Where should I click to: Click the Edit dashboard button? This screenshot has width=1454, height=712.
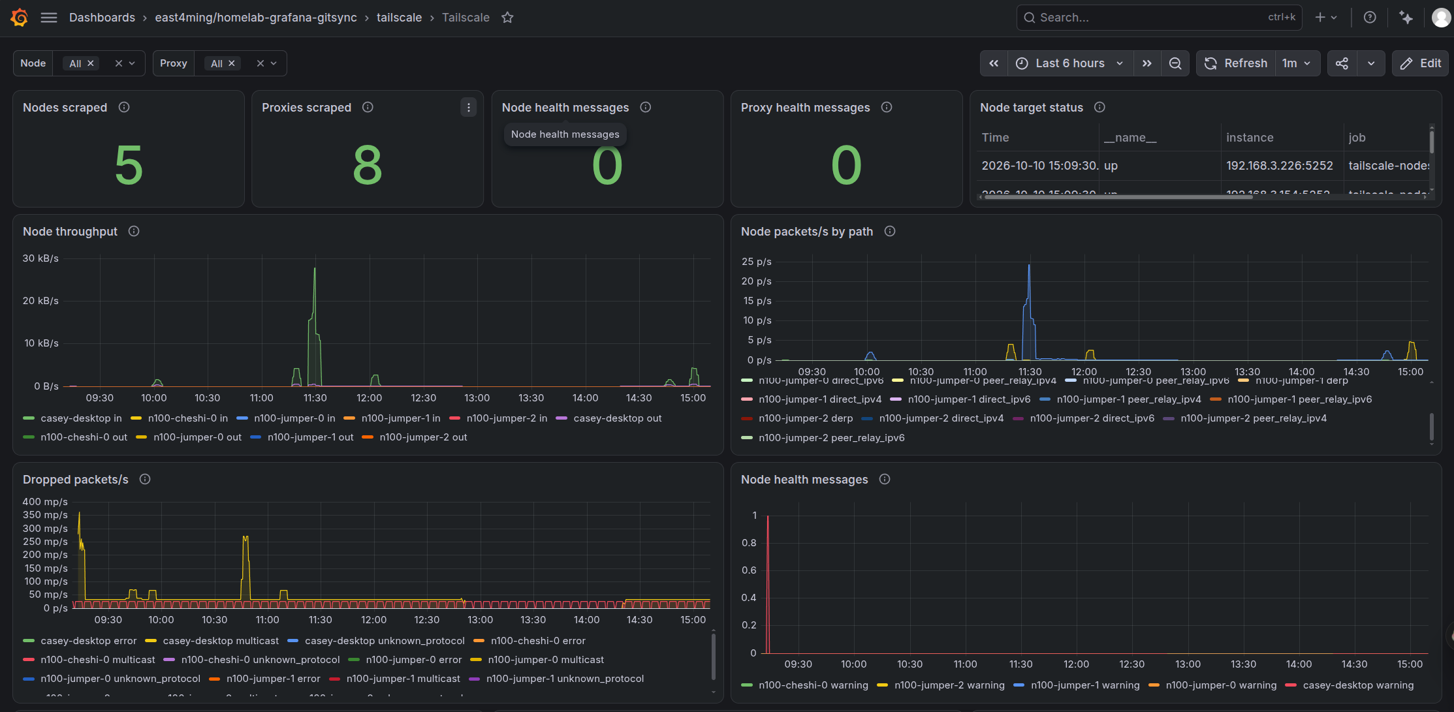1421,63
